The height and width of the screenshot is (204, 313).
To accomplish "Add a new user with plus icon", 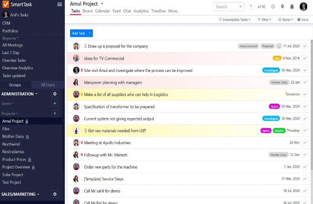I will (x=55, y=103).
